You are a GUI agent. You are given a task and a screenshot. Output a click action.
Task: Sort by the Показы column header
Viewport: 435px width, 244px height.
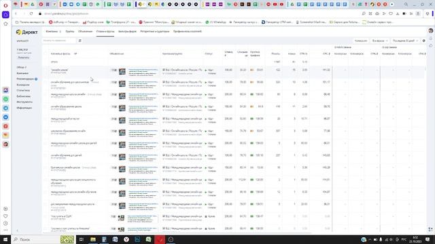pyautogui.click(x=275, y=54)
